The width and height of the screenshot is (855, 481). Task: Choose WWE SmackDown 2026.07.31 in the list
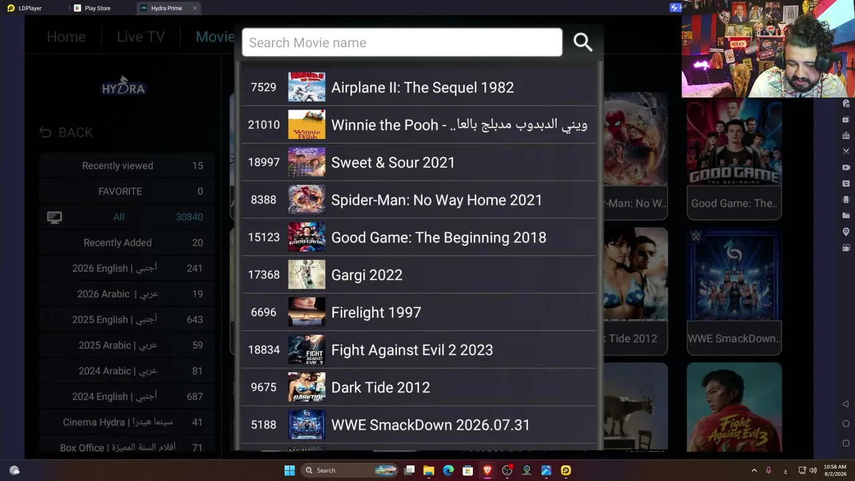click(x=419, y=424)
